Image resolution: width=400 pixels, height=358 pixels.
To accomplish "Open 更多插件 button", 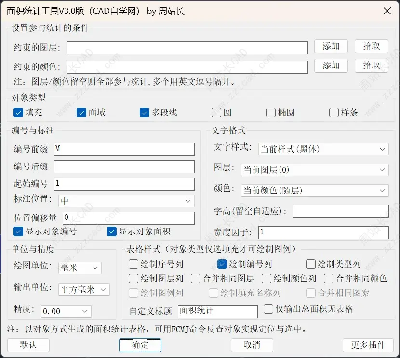I will click(368, 345).
